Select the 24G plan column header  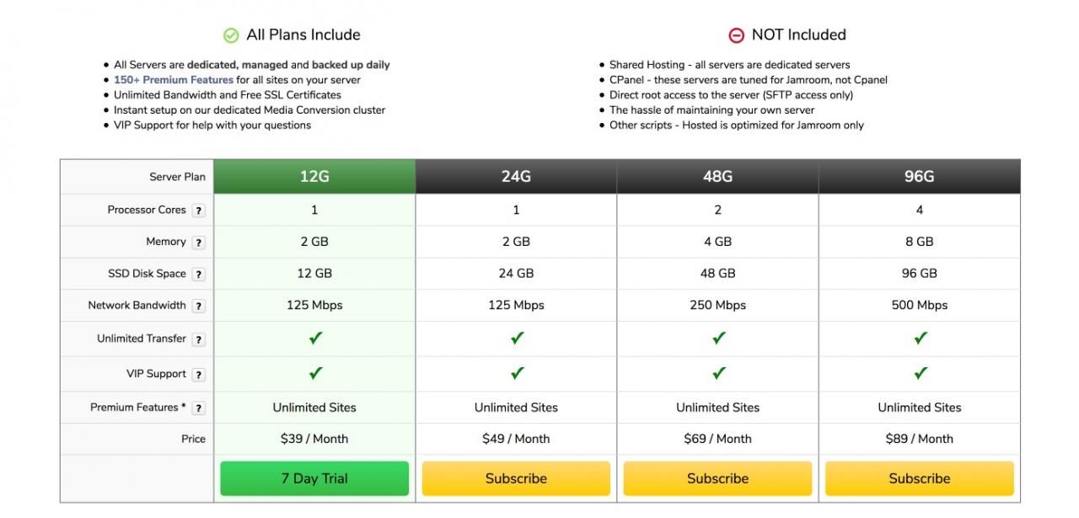point(516,177)
